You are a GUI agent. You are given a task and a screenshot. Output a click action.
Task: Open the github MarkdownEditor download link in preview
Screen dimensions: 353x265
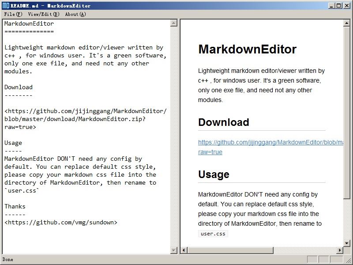click(x=270, y=142)
